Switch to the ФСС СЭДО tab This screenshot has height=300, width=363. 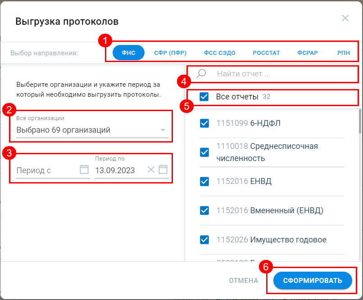pos(219,53)
